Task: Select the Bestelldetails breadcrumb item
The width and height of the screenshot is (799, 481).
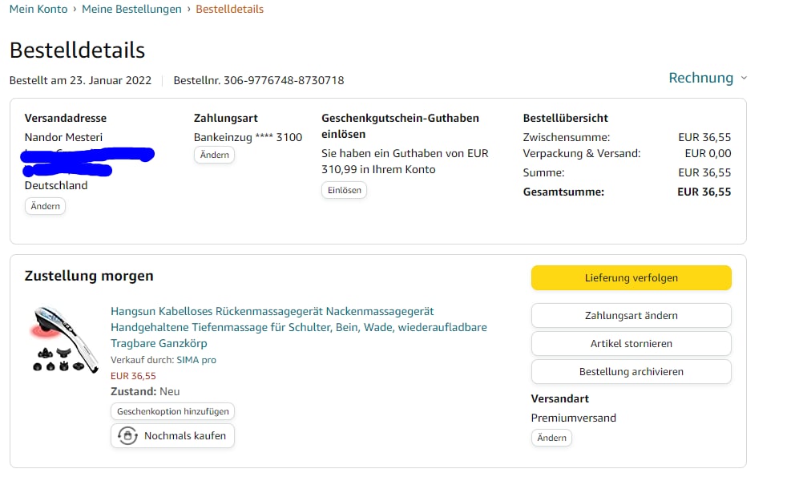Action: pyautogui.click(x=229, y=9)
